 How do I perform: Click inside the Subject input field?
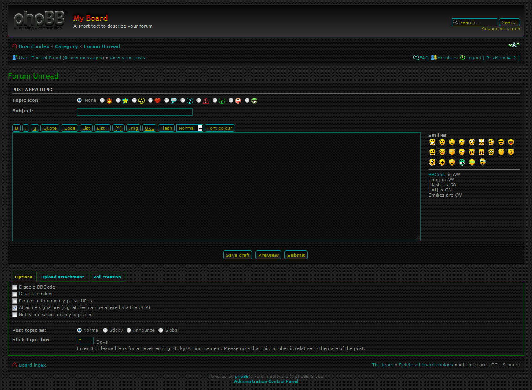tap(134, 112)
